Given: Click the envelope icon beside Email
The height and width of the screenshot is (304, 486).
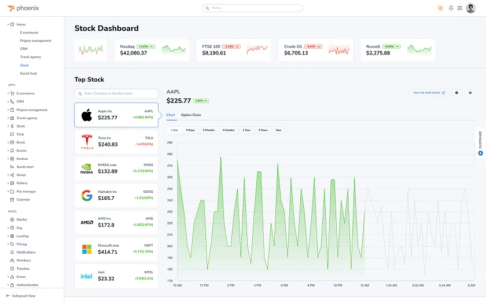Looking at the screenshot, I should coord(12,142).
